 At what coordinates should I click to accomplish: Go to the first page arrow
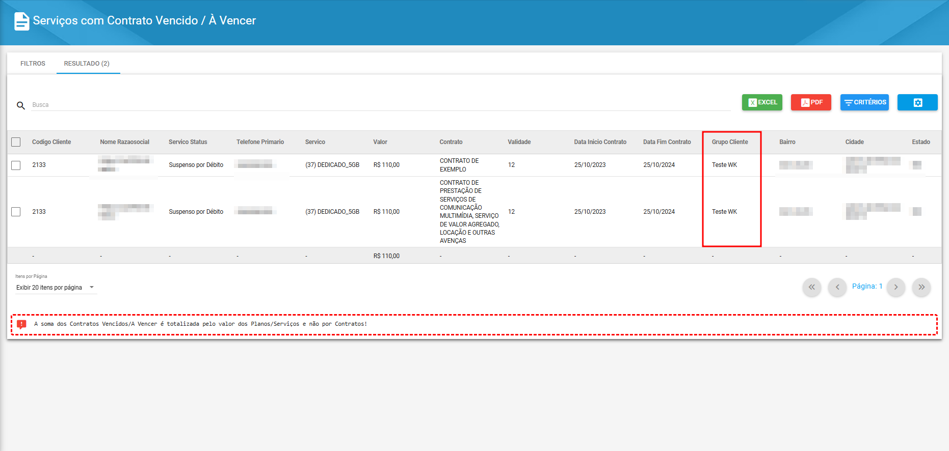pos(812,287)
